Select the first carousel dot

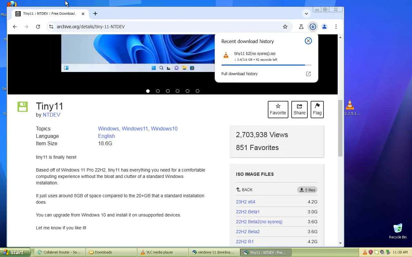(148, 91)
